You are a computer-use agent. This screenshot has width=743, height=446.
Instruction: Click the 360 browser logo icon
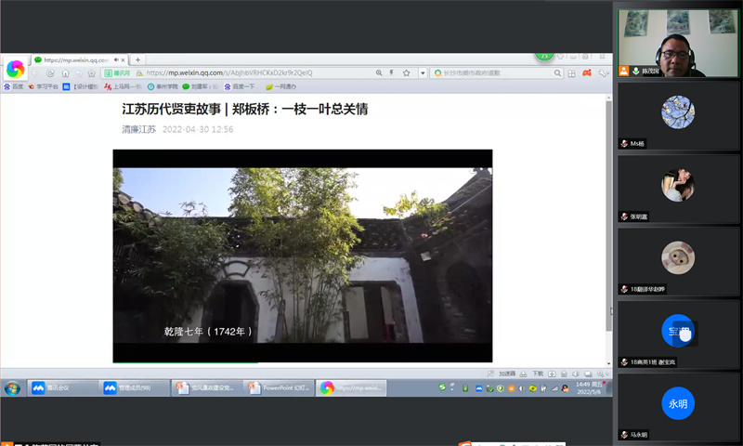pos(15,69)
